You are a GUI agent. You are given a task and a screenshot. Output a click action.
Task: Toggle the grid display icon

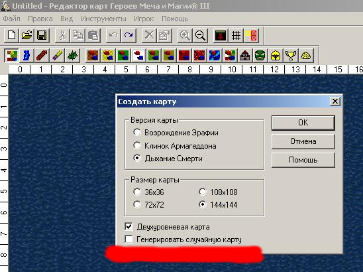236,35
